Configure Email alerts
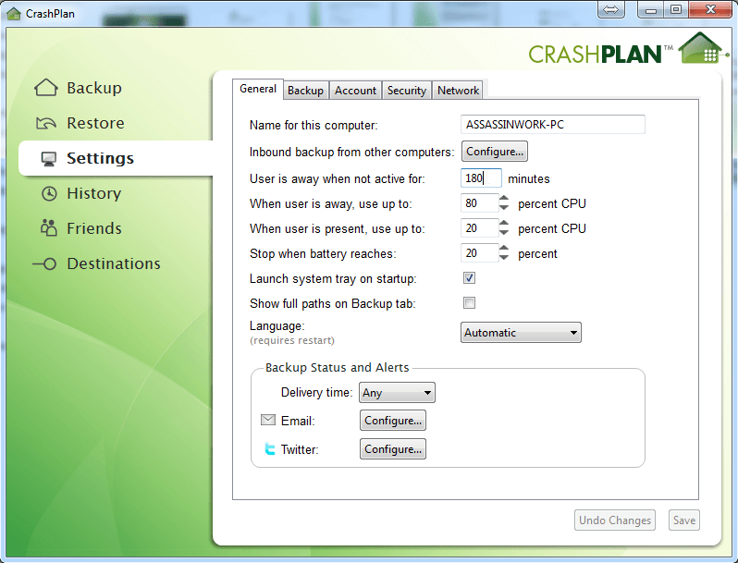738x563 pixels. click(393, 421)
